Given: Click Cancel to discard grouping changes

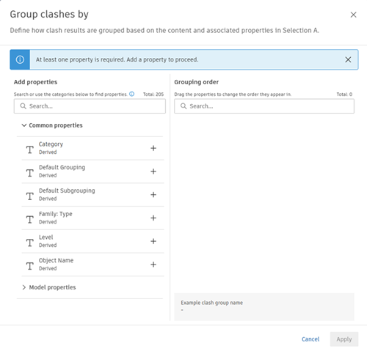Looking at the screenshot, I should (310, 339).
